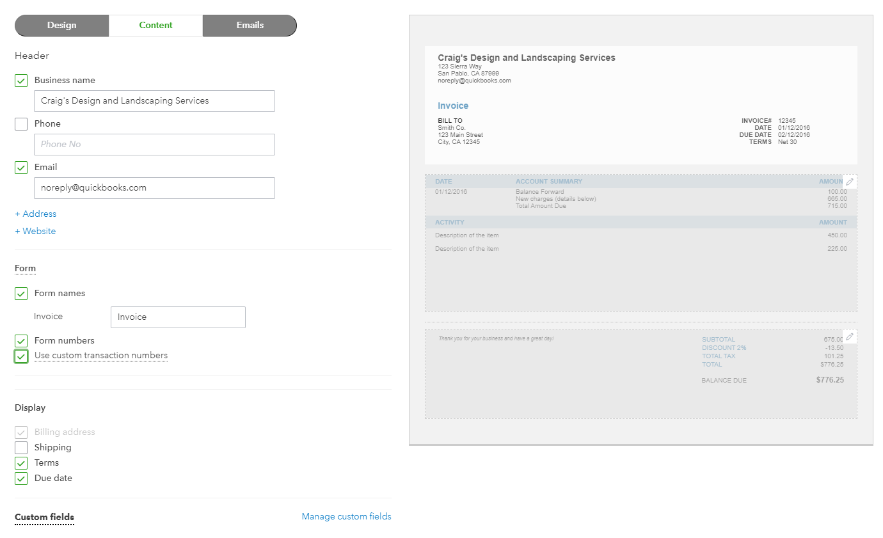
Task: Toggle the Form names checkbox
Action: coord(21,294)
